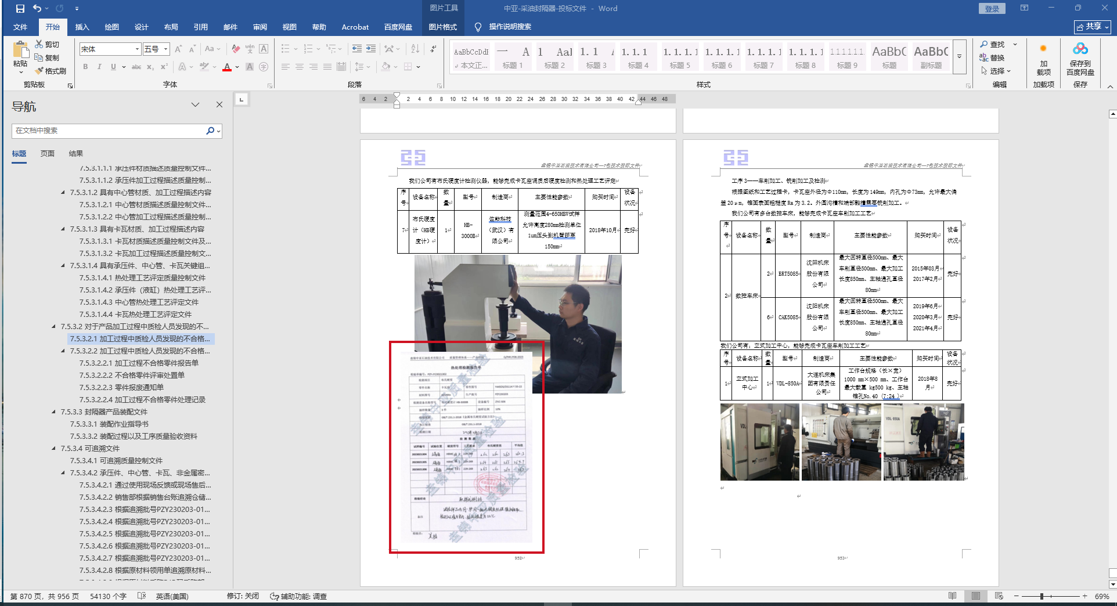Open the font name dropdown showing 宋体
Image resolution: width=1117 pixels, height=606 pixels.
click(x=137, y=49)
